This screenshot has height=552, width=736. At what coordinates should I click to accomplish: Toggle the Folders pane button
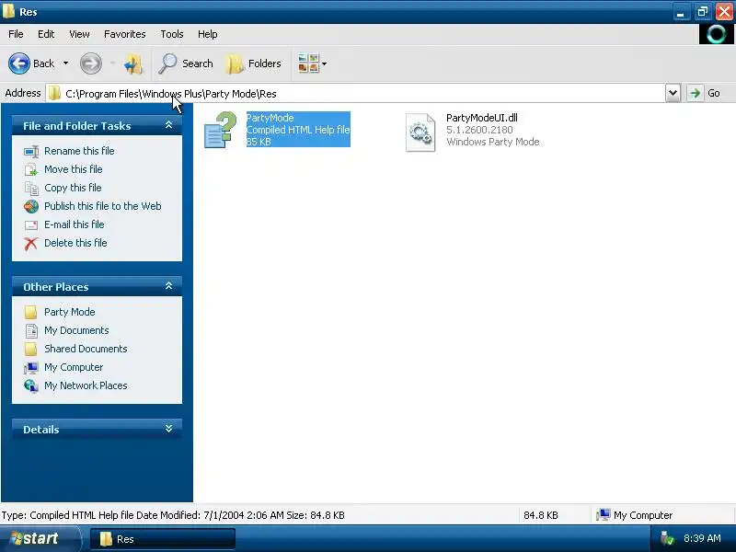(x=254, y=63)
